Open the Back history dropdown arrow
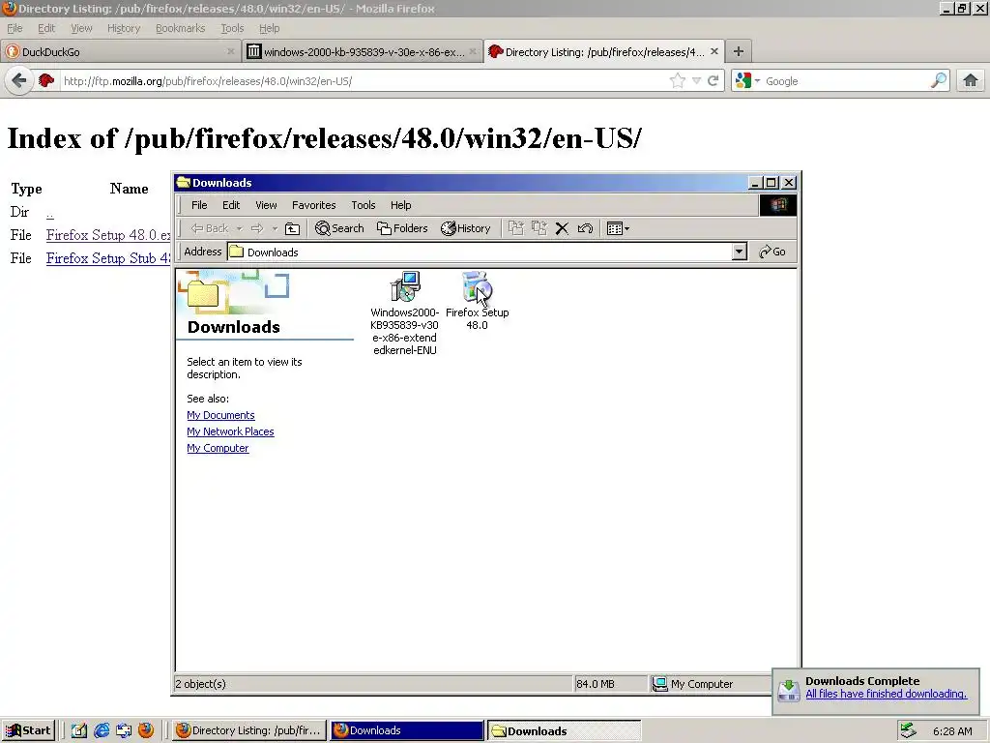Screen dimensions: 990x743 (x=240, y=228)
